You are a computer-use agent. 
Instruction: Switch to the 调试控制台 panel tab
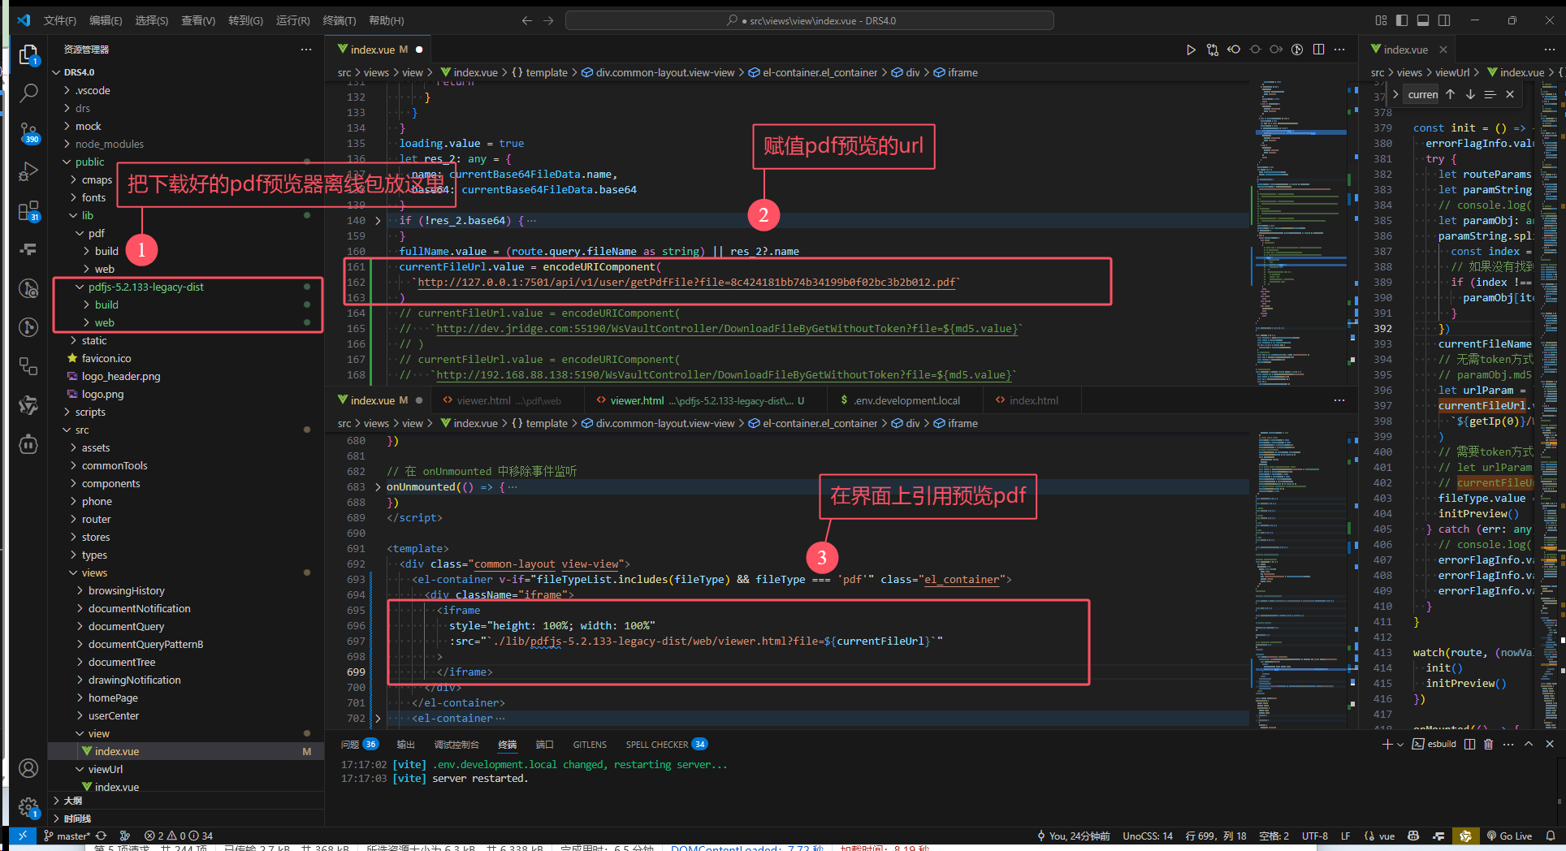456,744
